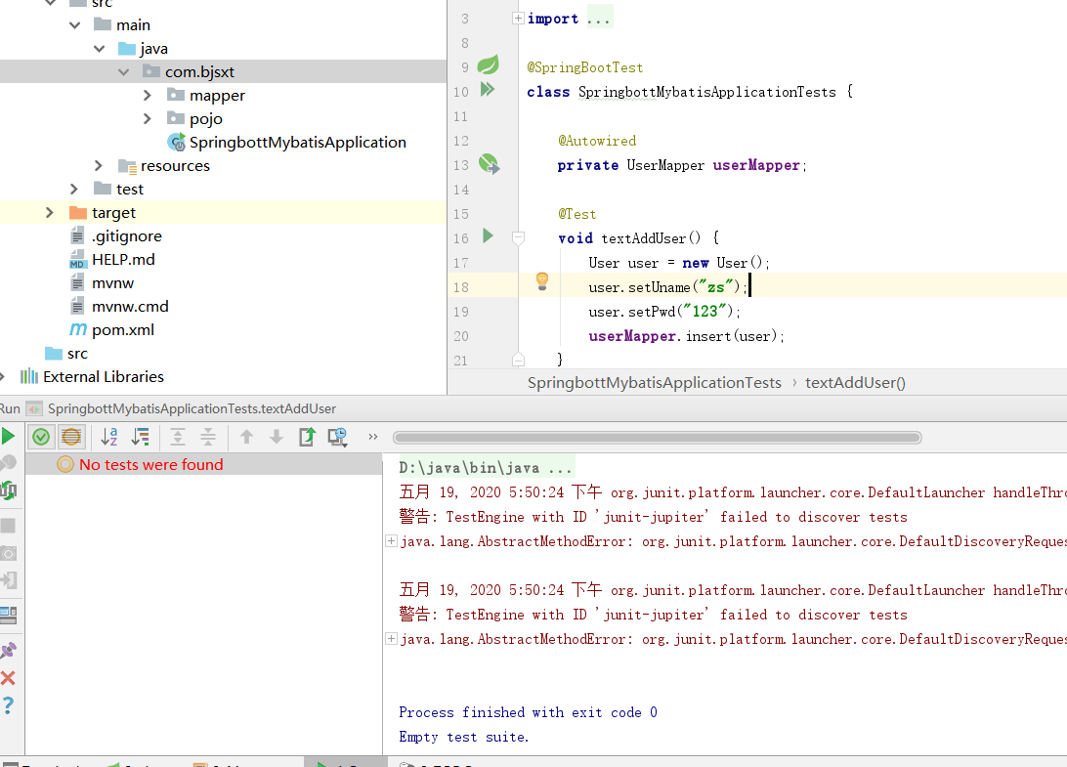Select External Libraries node
Image resolution: width=1067 pixels, height=767 pixels.
click(x=103, y=377)
